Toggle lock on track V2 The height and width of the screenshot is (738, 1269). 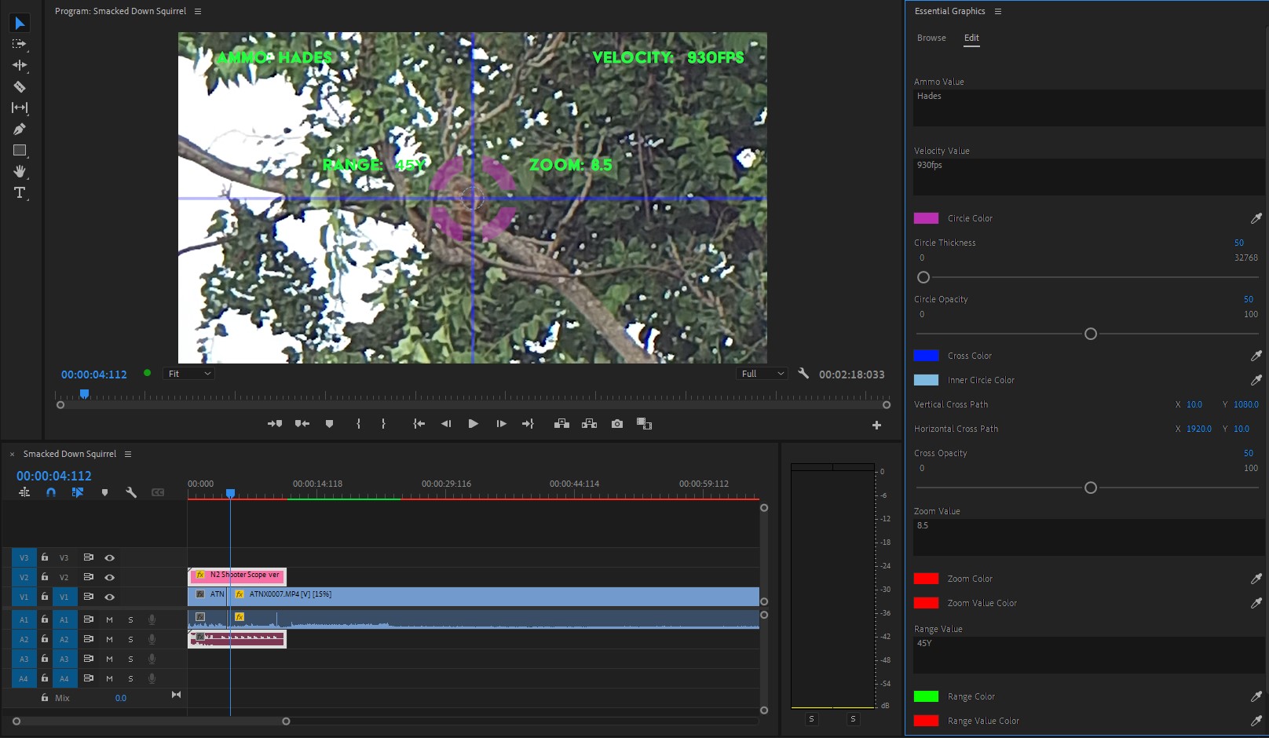point(45,577)
